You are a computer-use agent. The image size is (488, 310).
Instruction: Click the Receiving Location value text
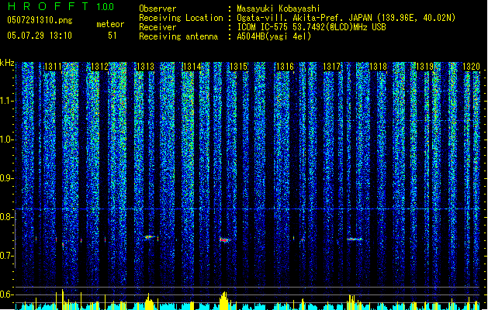(x=346, y=18)
